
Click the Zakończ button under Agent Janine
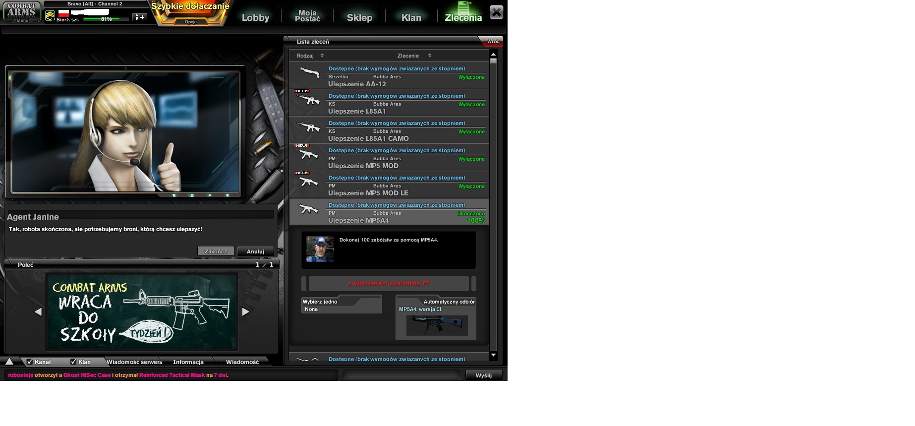pos(216,251)
